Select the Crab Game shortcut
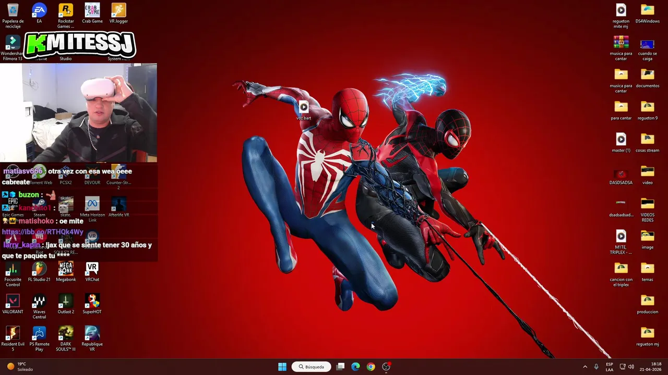Screen dimensions: 668x375 [92, 14]
